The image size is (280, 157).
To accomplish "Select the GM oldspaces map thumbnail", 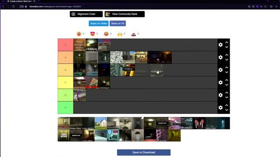I will 187,123.
